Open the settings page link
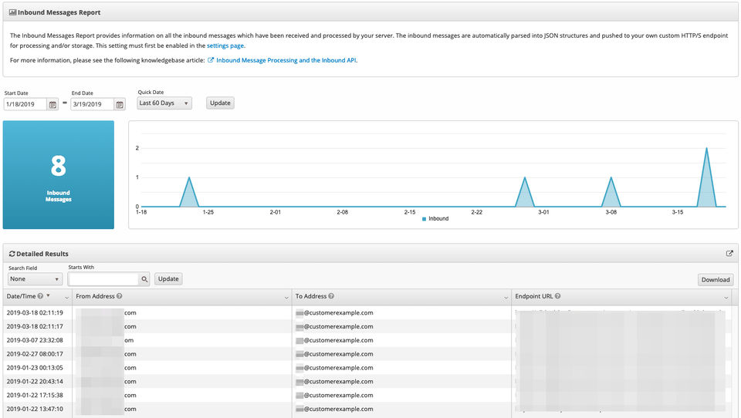This screenshot has width=741, height=418. 225,46
